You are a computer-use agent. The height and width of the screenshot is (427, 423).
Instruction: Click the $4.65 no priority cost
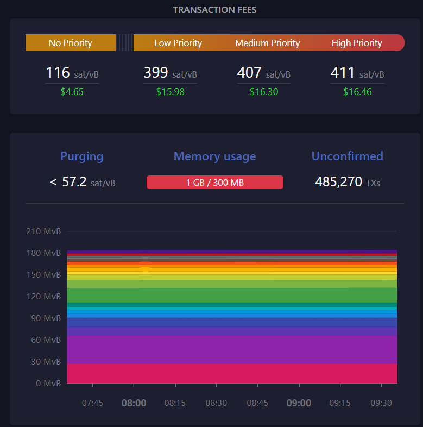72,92
